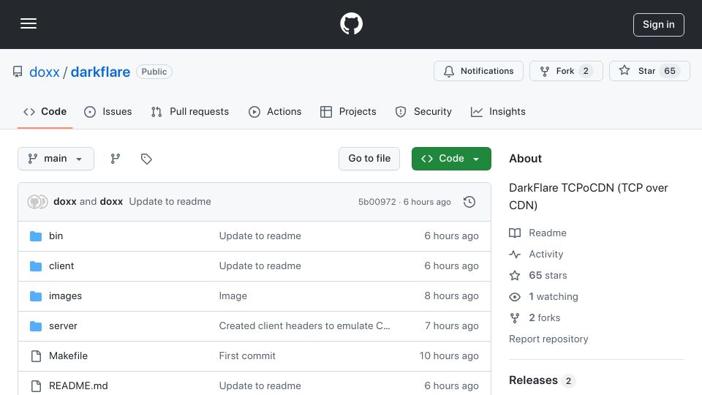Open the README.md file
The width and height of the screenshot is (702, 395).
point(78,386)
